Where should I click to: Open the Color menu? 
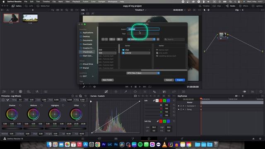93,2
